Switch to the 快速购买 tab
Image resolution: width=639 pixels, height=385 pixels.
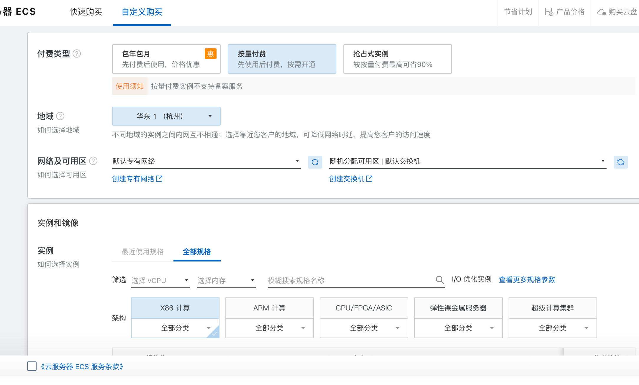point(86,12)
